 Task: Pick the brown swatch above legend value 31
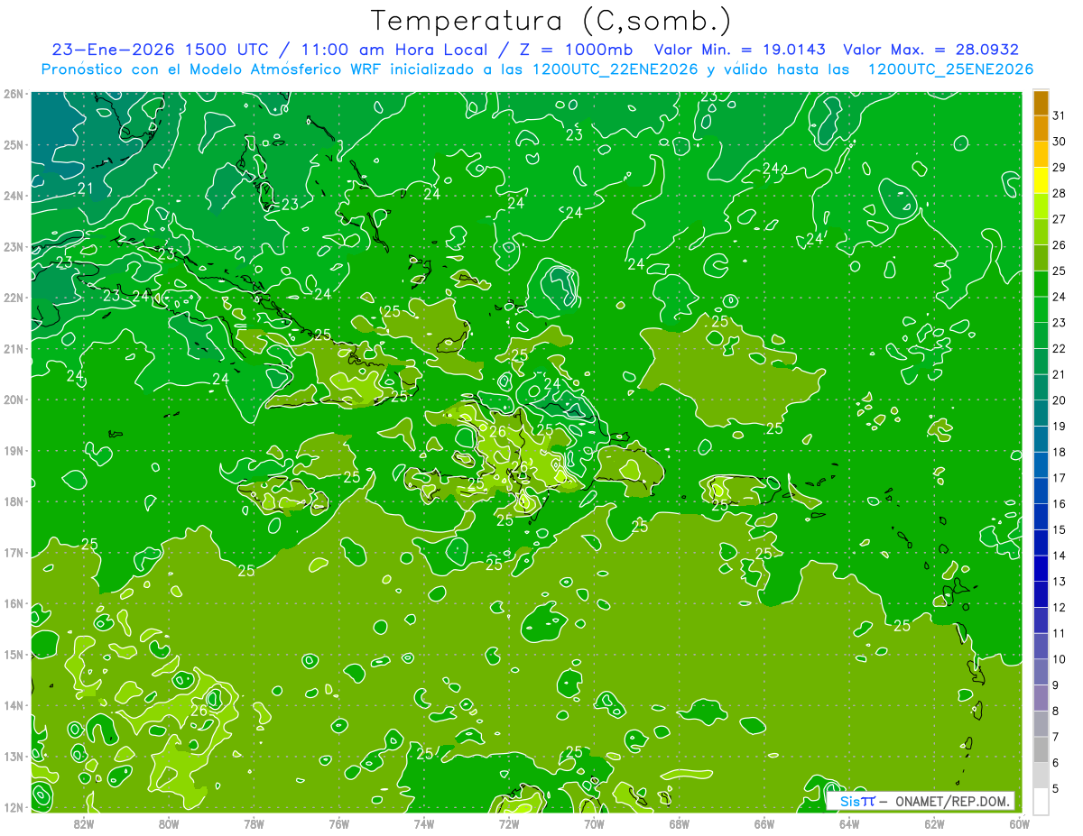click(1041, 103)
